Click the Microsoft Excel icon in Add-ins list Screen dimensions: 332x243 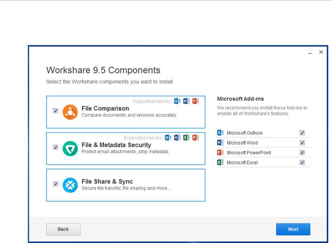click(x=220, y=162)
